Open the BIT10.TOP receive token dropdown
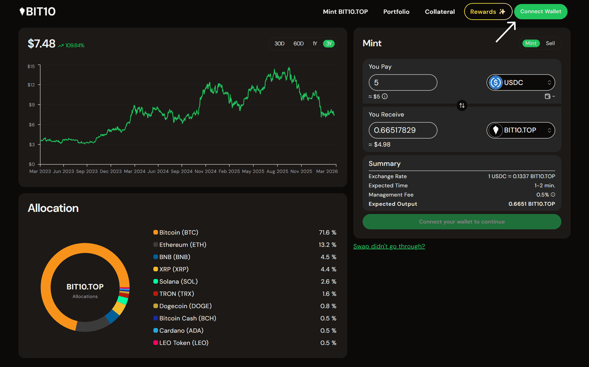This screenshot has height=367, width=589. 521,130
